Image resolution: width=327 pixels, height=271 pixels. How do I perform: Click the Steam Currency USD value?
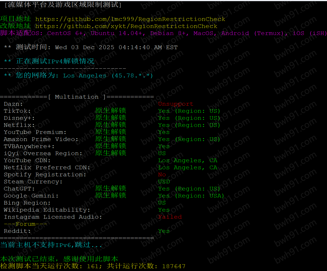click(x=164, y=182)
